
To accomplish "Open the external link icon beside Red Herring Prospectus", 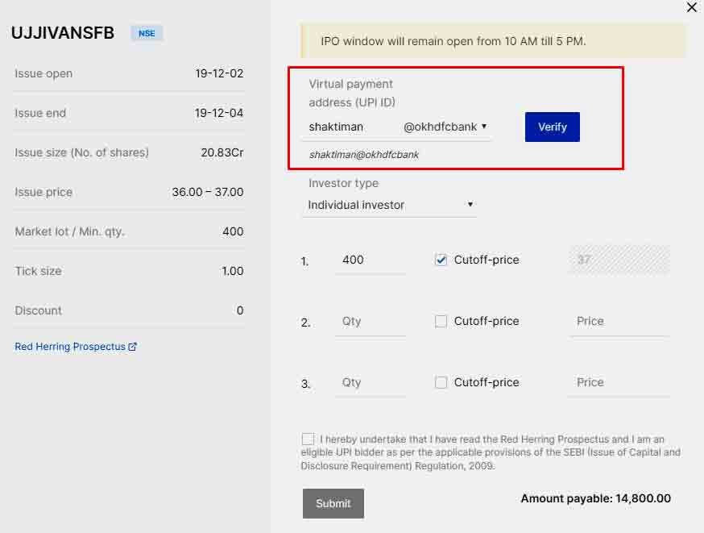I will 132,347.
